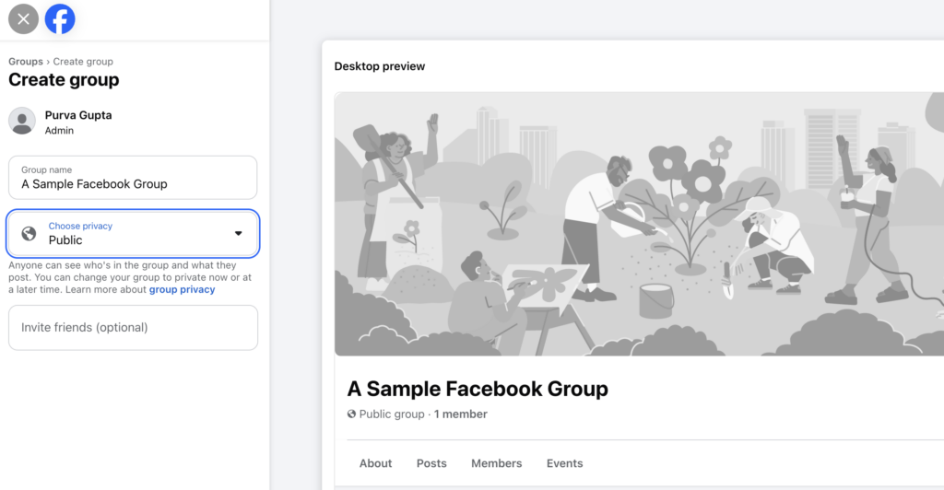The image size is (944, 490).
Task: Close the Create group screen
Action: 23,18
